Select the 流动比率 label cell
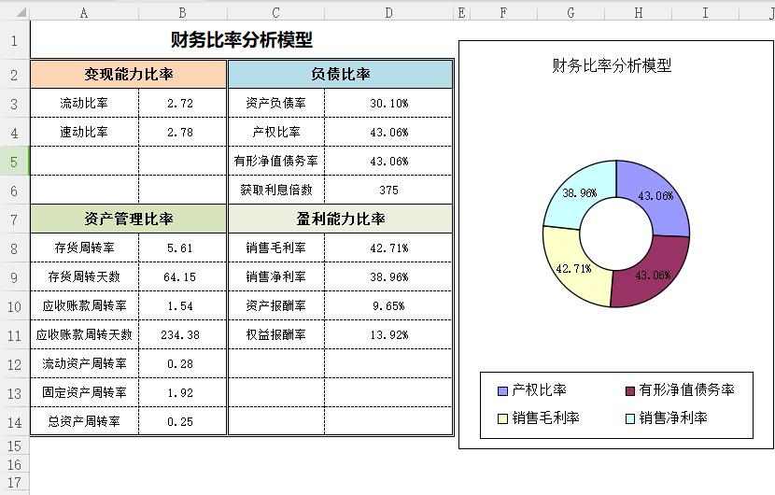 coord(84,104)
